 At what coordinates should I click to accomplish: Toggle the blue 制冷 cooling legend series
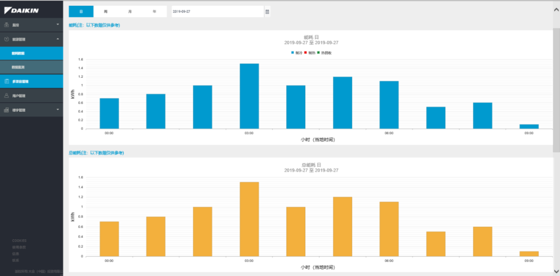coord(297,53)
